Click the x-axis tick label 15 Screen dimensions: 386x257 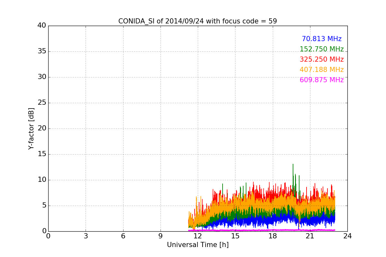pyautogui.click(x=235, y=236)
